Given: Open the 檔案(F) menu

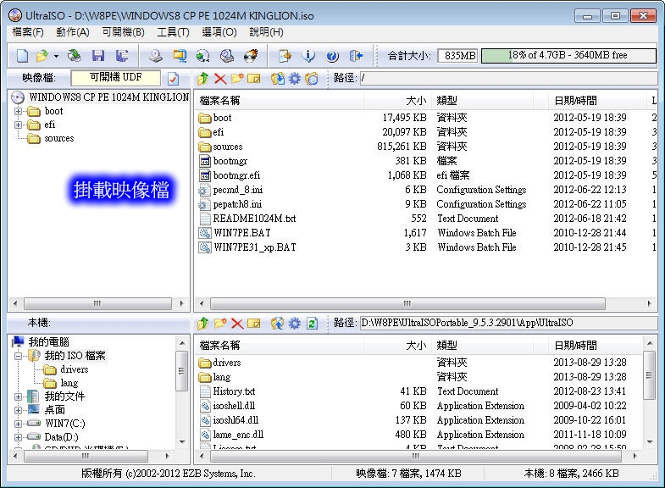Looking at the screenshot, I should coord(28,32).
